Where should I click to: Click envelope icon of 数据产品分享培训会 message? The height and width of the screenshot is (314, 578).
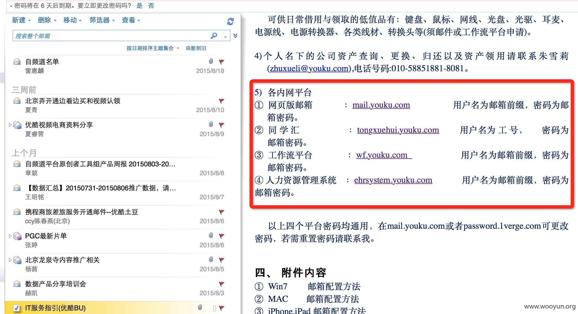click(x=17, y=284)
